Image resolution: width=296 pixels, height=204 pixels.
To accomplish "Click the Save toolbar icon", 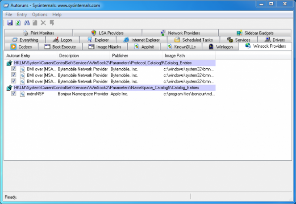I will 10,23.
